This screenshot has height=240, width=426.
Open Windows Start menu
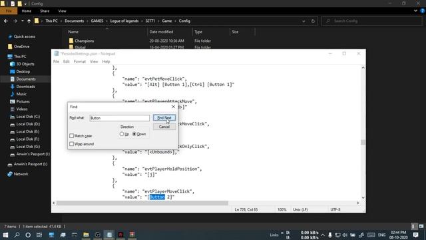pyautogui.click(x=5, y=235)
